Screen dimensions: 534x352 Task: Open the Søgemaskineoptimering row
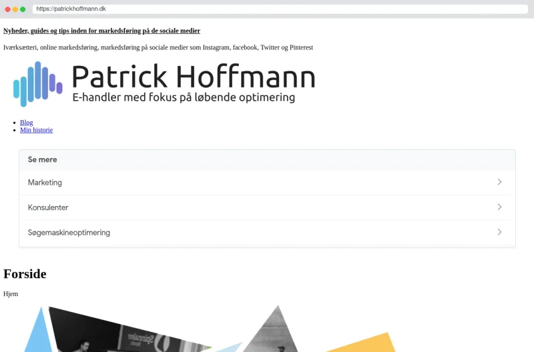pos(268,233)
